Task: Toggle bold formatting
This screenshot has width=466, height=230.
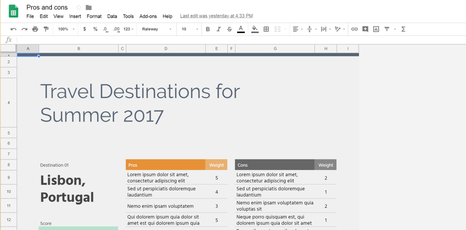Action: 208,29
